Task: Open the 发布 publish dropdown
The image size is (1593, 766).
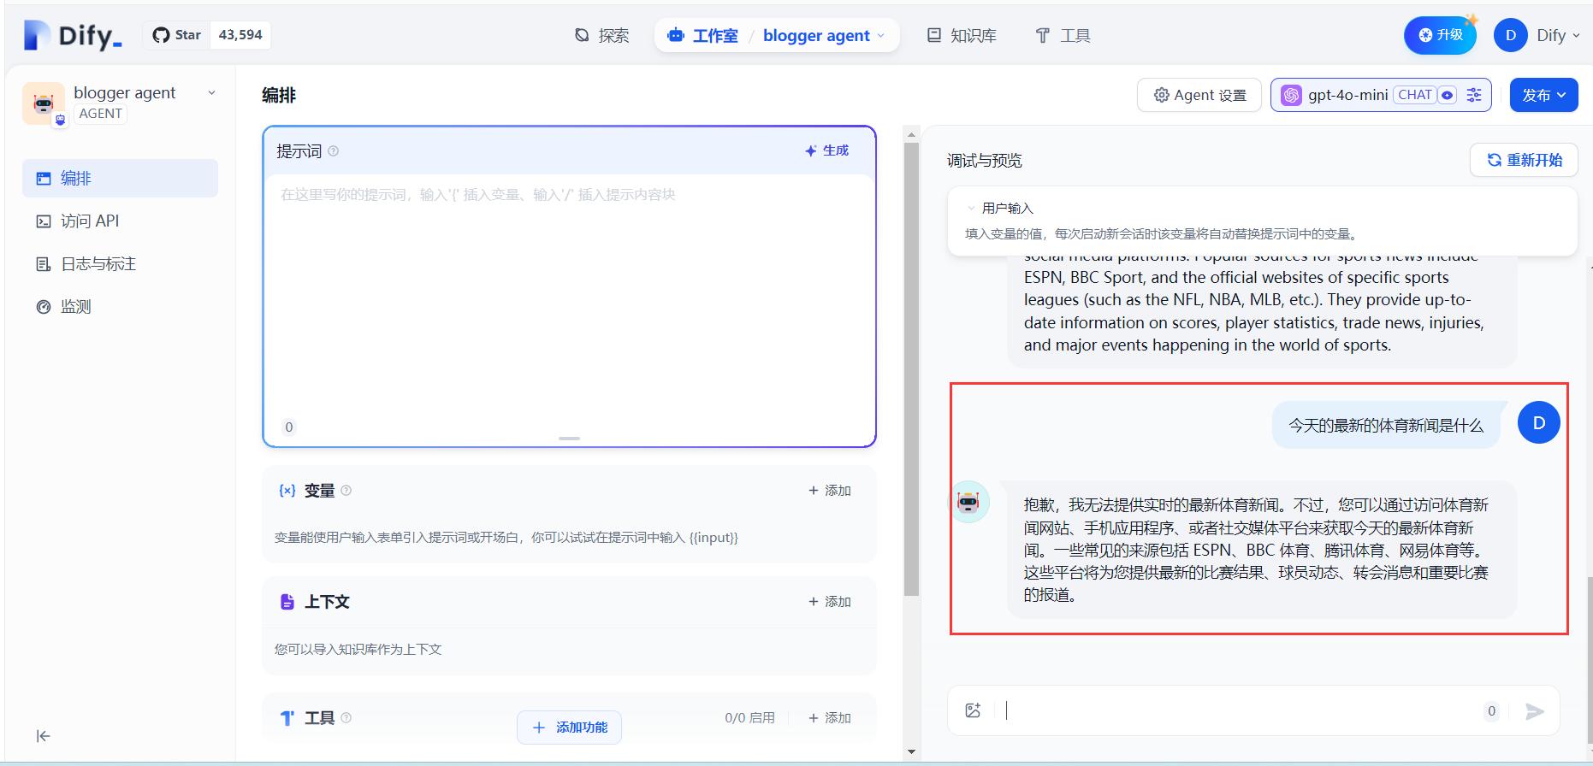Action: tap(1543, 95)
